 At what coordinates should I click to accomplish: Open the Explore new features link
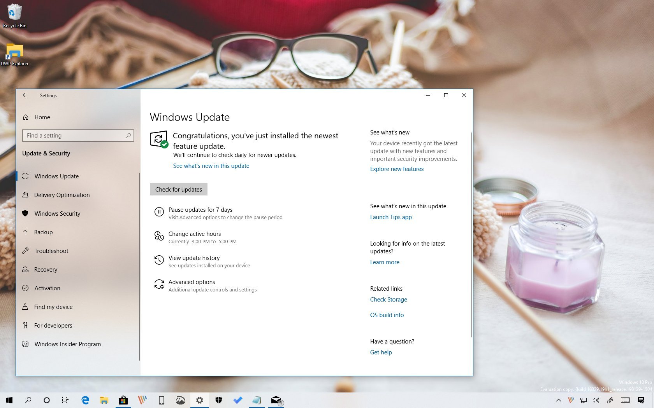click(397, 169)
